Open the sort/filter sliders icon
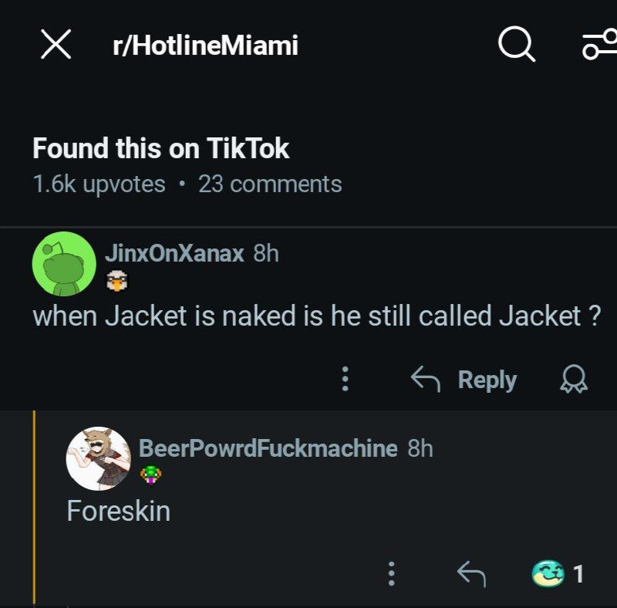This screenshot has width=617, height=608. pos(600,45)
